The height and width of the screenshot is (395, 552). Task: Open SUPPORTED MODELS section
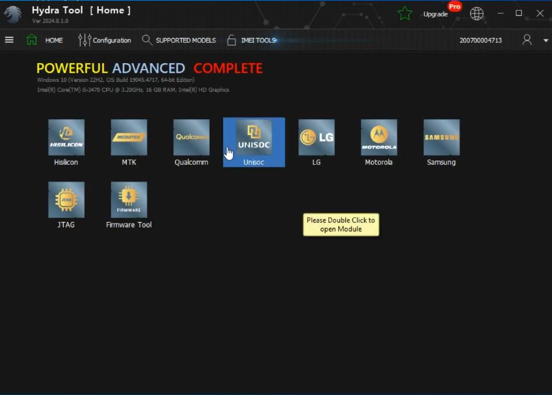pos(186,40)
